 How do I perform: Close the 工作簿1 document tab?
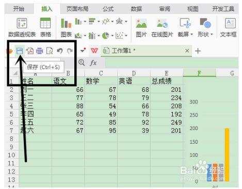187,50
